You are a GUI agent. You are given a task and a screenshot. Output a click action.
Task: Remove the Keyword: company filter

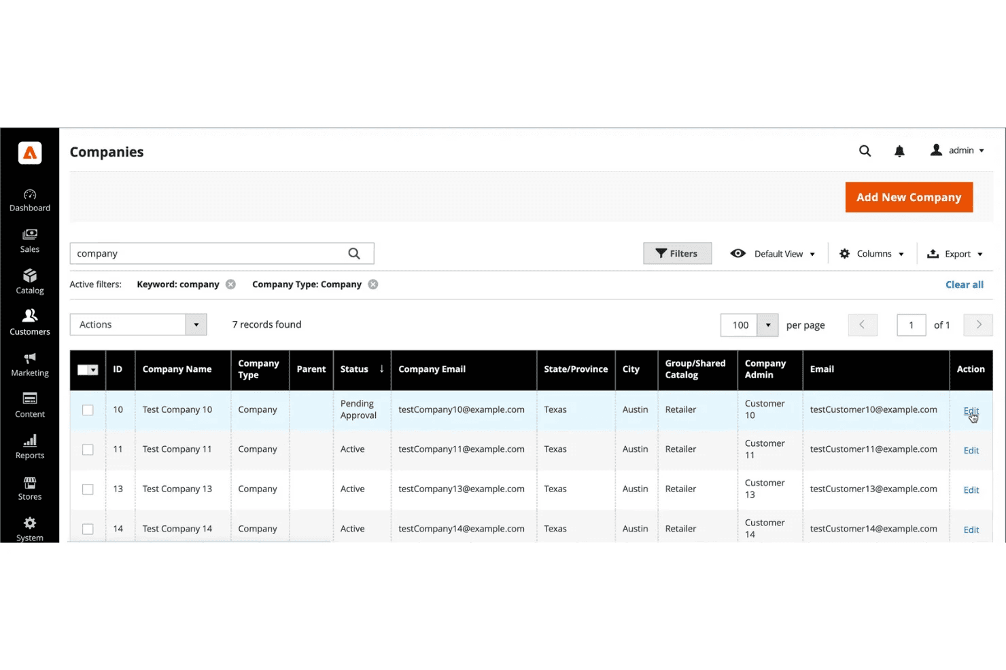click(231, 284)
